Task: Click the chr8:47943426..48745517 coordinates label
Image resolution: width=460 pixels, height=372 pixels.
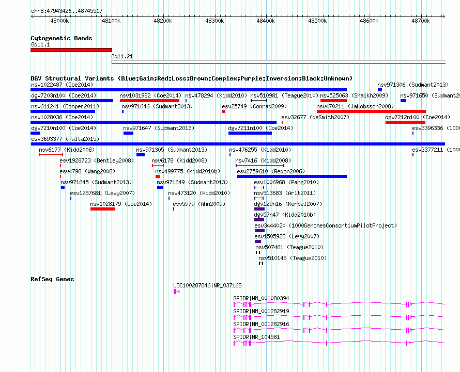Action: click(67, 11)
